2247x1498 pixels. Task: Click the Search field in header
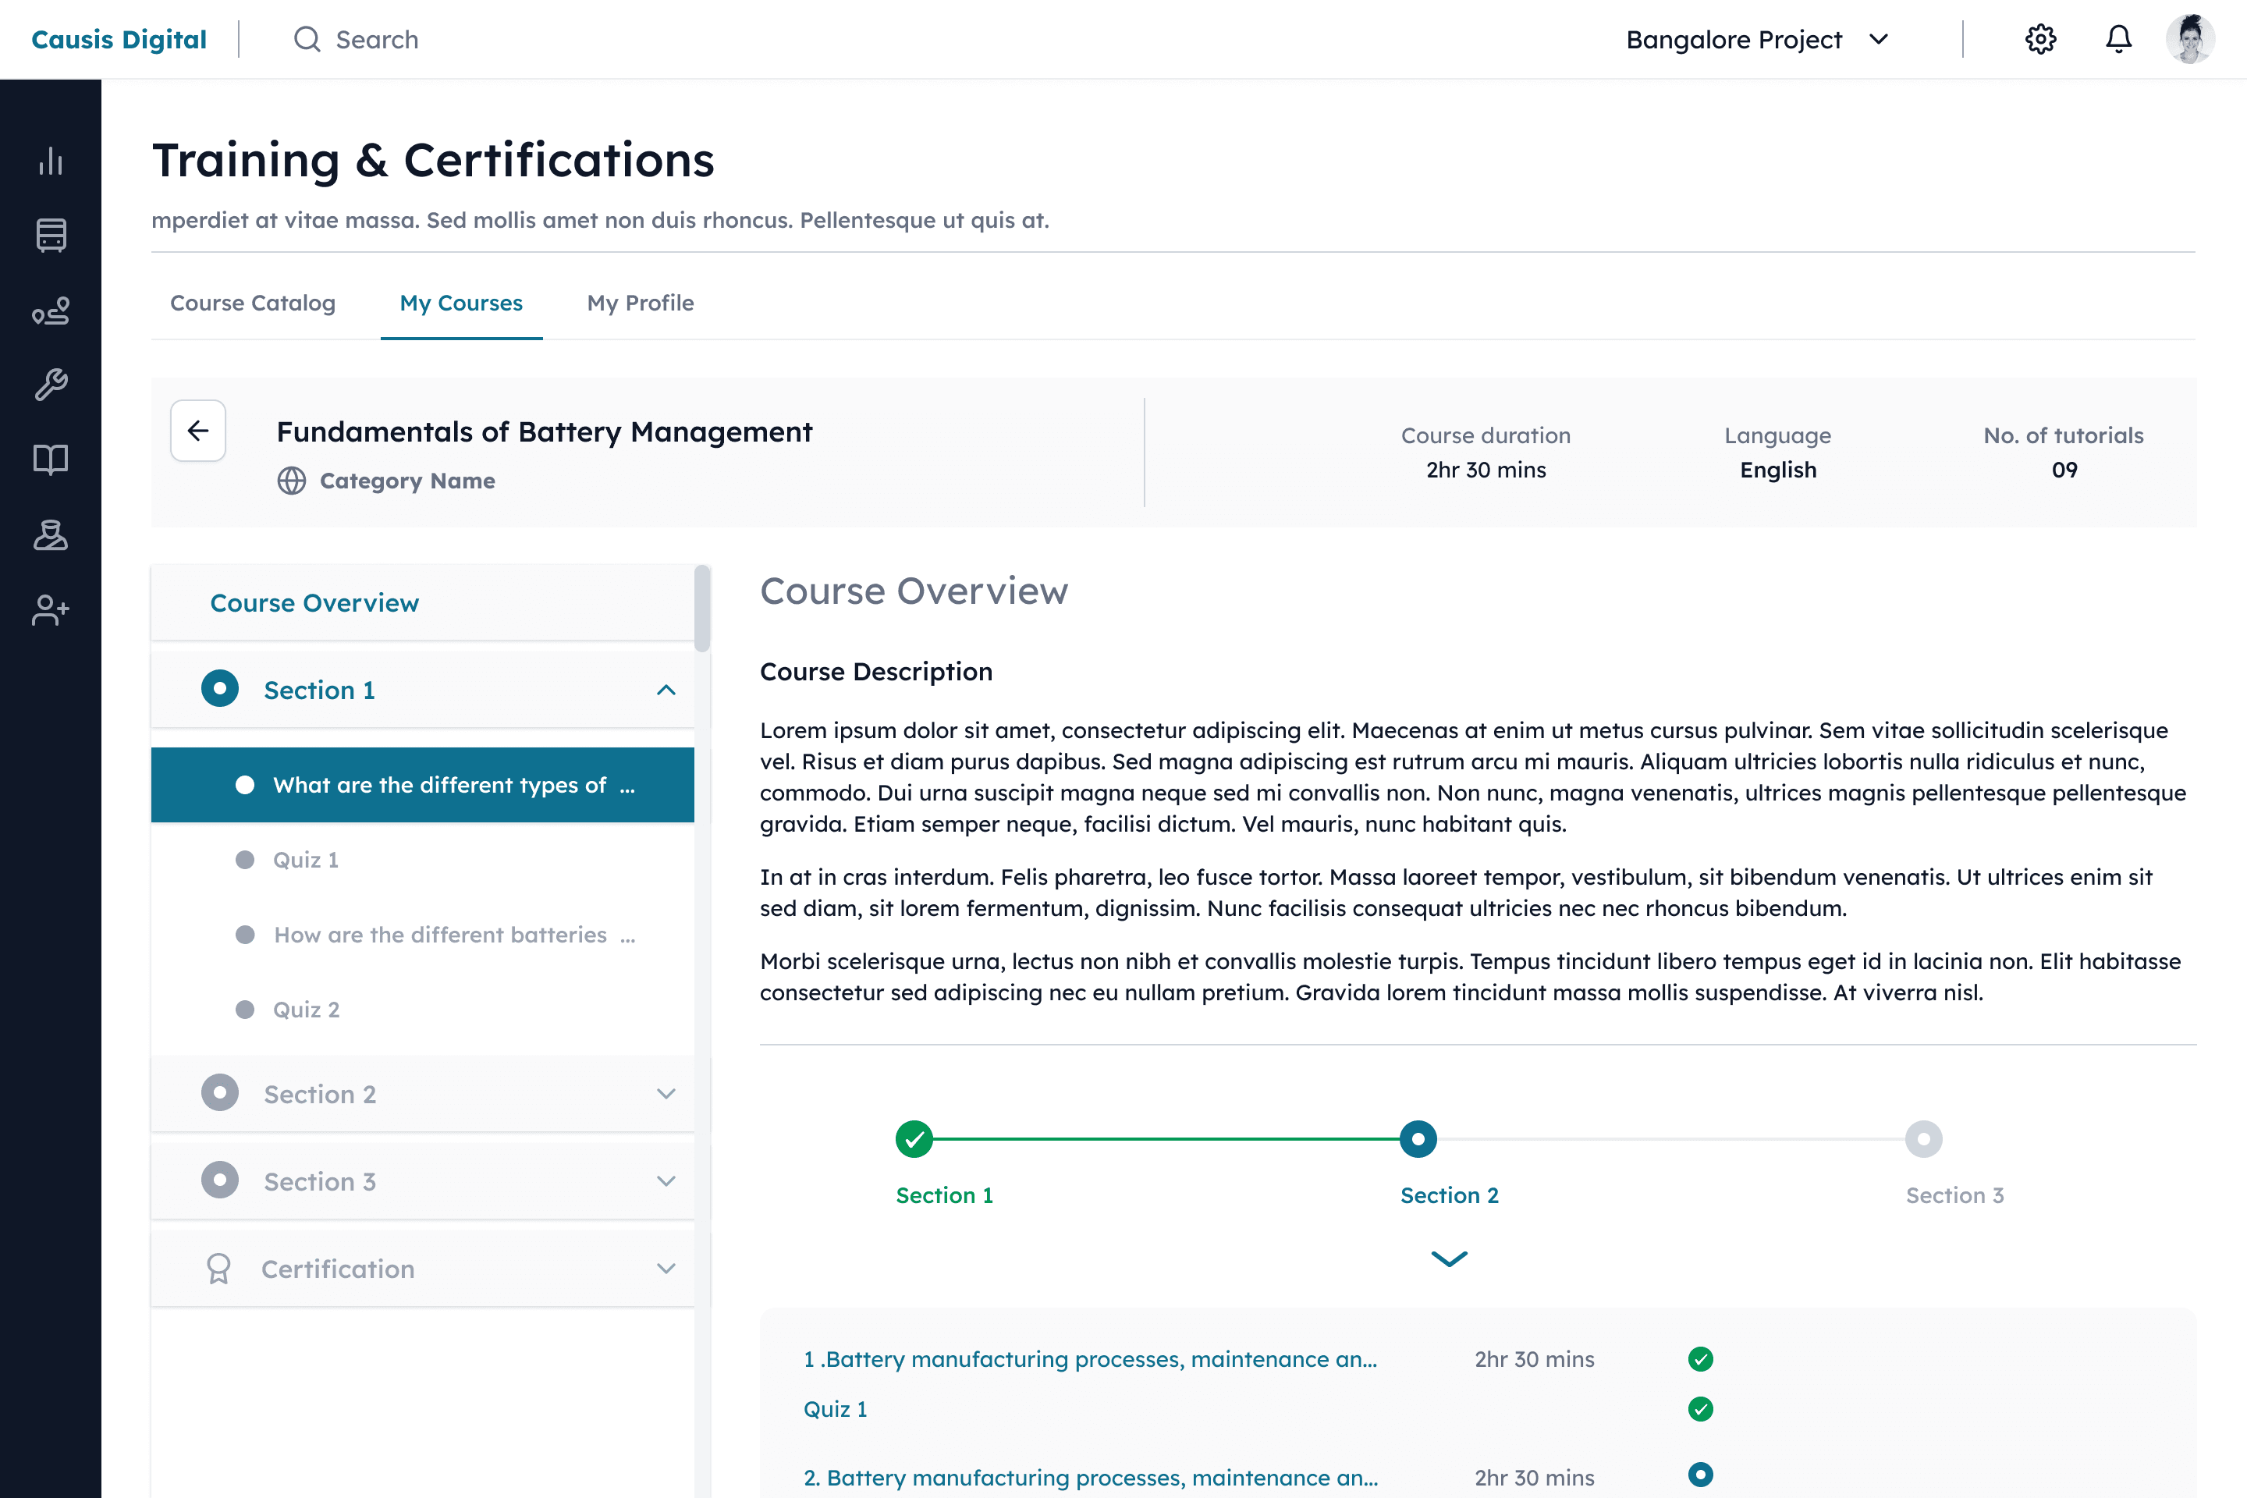pyautogui.click(x=376, y=39)
